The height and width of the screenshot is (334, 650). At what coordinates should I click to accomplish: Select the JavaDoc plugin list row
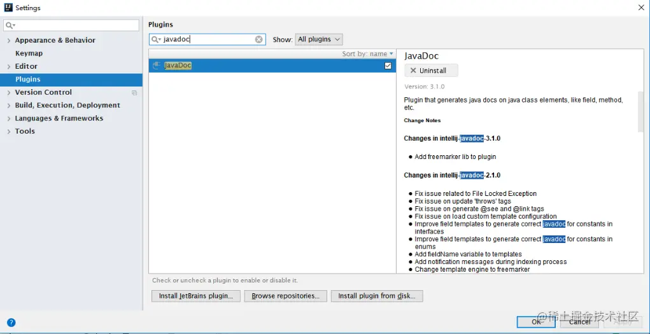coord(272,66)
